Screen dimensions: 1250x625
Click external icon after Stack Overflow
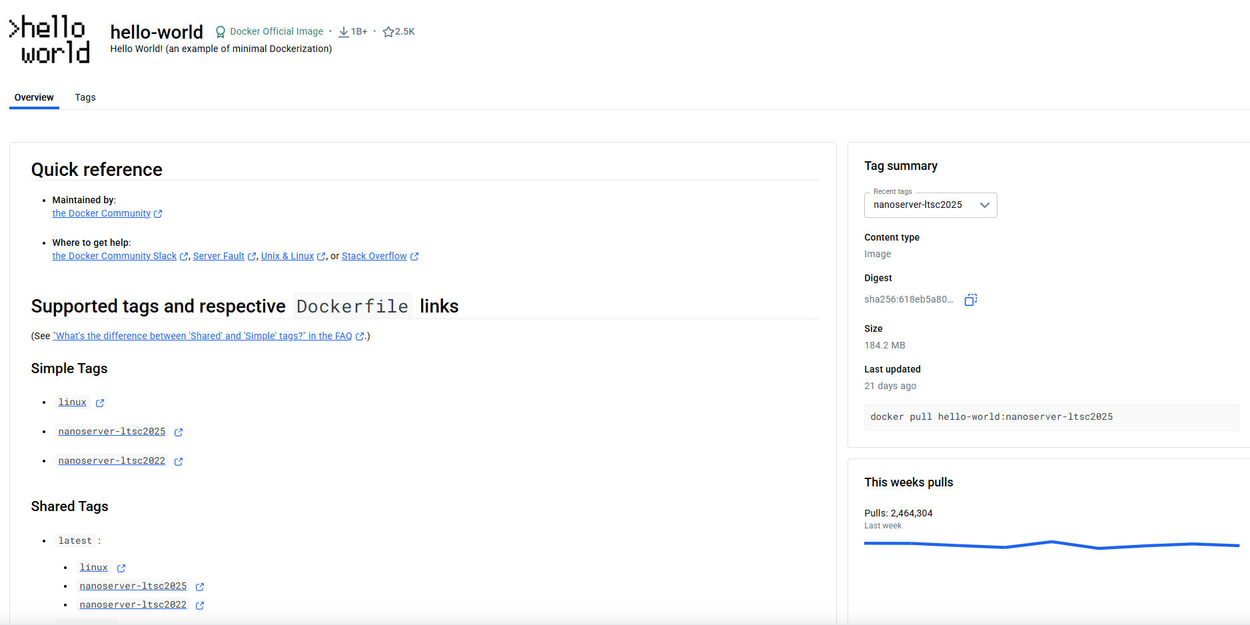pos(414,257)
